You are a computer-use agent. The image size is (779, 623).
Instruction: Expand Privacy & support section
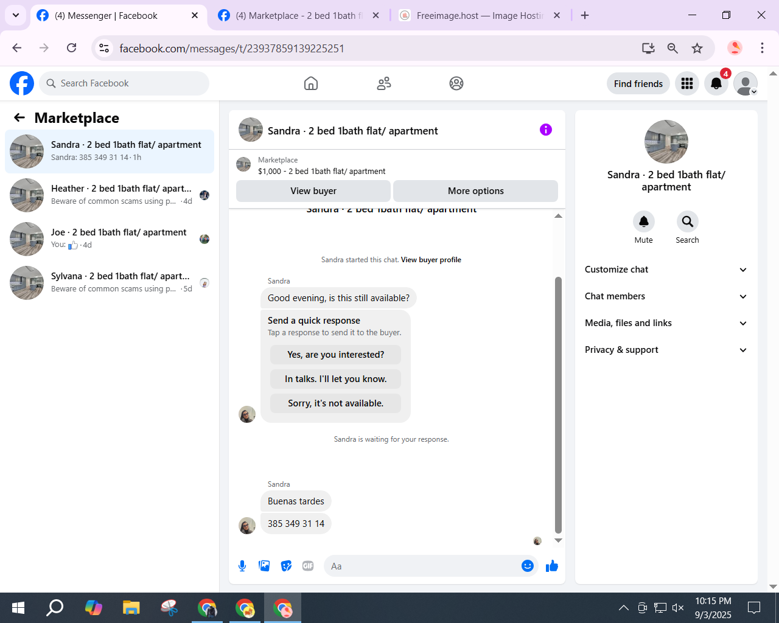[666, 350]
